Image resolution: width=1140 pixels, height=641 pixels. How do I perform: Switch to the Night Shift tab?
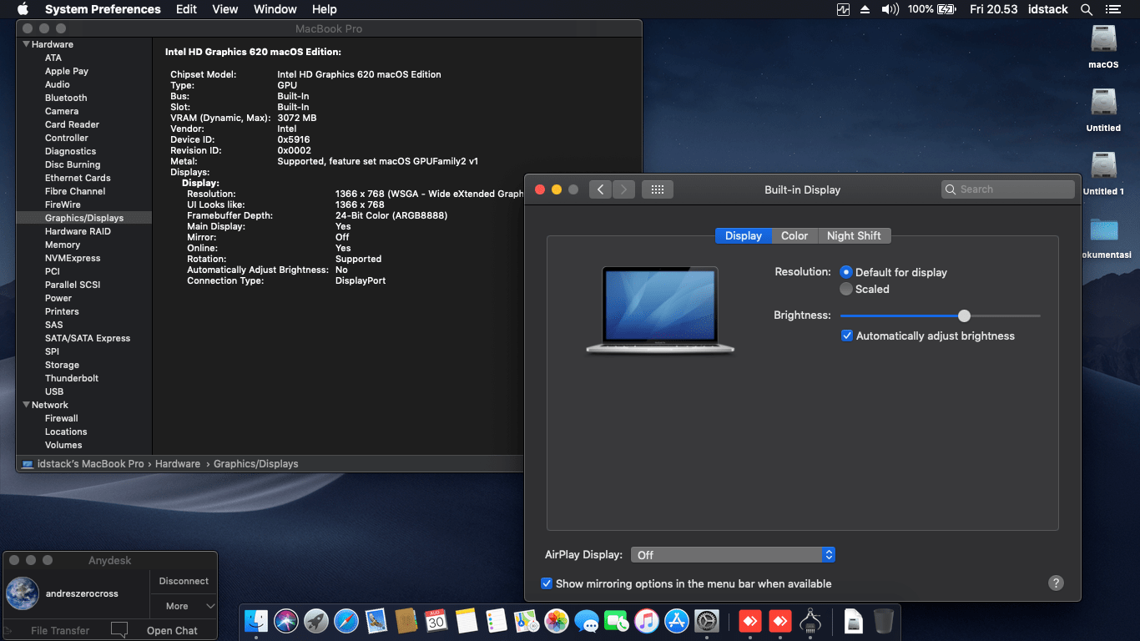click(x=854, y=235)
